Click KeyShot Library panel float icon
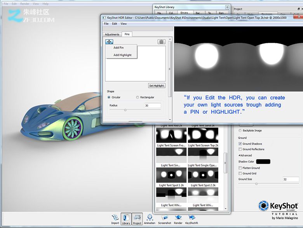The width and height of the screenshot is (303, 228). [x=227, y=7]
